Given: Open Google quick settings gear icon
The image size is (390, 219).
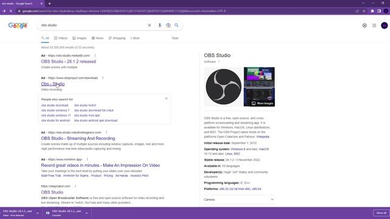Looking at the screenshot, I should (364, 26).
